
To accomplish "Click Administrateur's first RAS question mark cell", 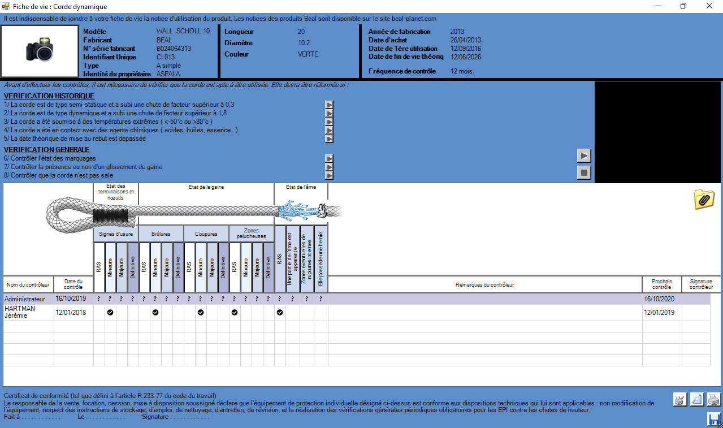I will click(99, 299).
